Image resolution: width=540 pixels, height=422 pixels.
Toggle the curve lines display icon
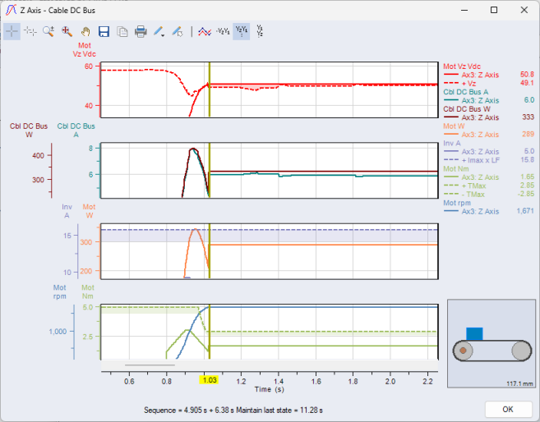[x=205, y=31]
